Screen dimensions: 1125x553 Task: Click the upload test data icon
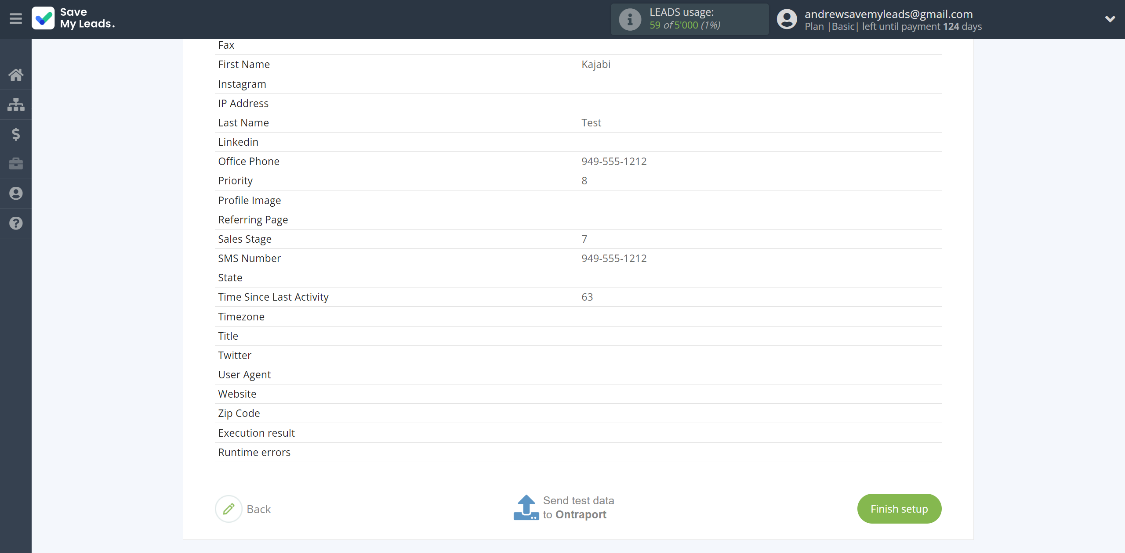coord(526,507)
